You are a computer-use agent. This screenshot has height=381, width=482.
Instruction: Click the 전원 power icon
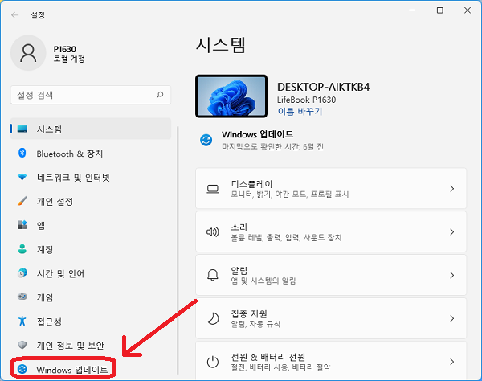point(213,362)
